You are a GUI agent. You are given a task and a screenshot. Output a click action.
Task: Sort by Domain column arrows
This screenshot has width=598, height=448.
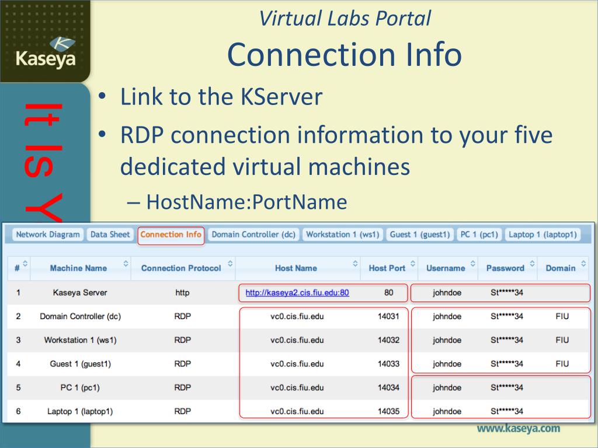(583, 264)
